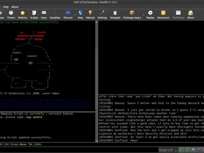Toggle the Replay recording button
Image resolution: width=204 pixels, height=153 pixels.
(150, 15)
